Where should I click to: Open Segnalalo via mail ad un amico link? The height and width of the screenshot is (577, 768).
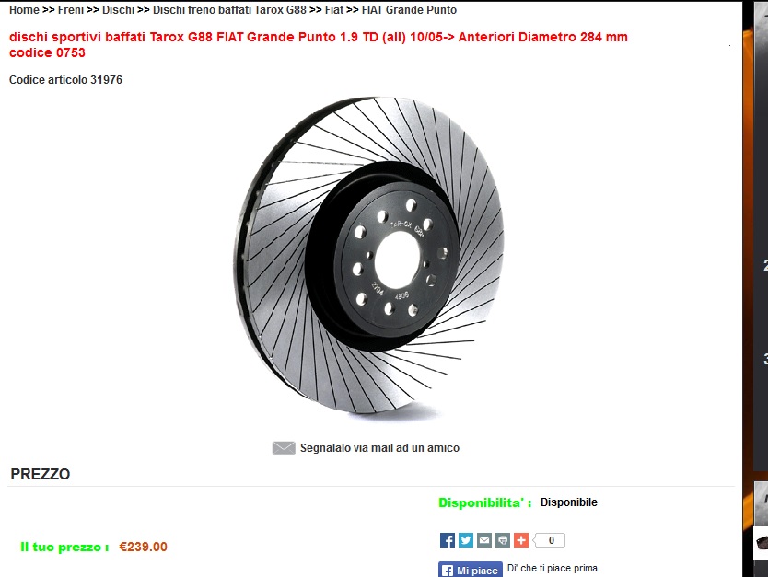click(x=379, y=448)
